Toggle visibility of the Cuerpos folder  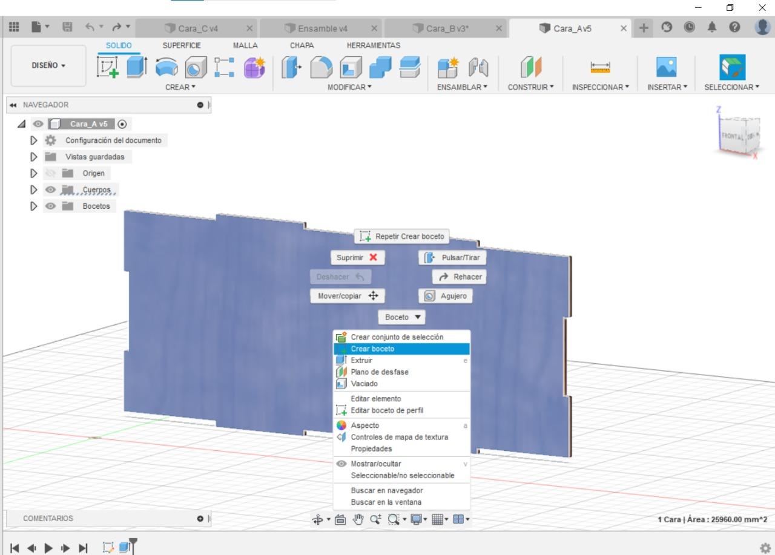tap(49, 189)
